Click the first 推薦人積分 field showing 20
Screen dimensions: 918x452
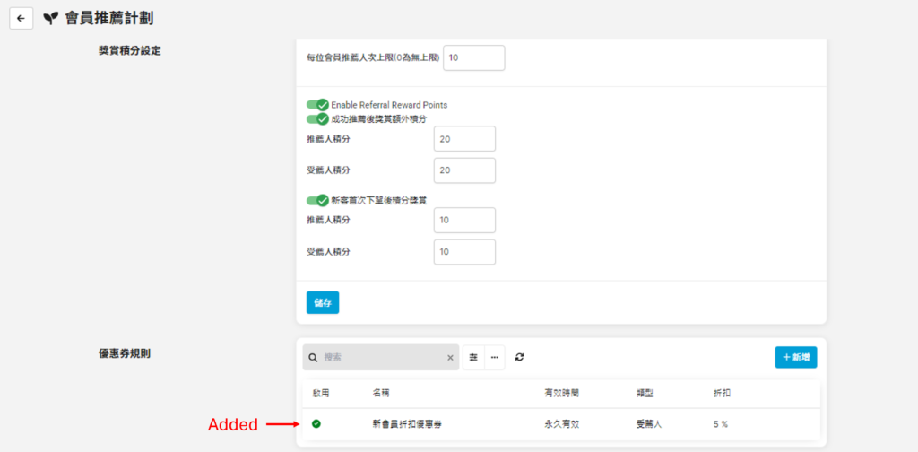(x=463, y=139)
